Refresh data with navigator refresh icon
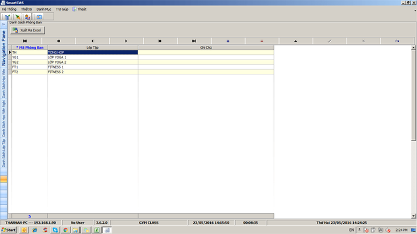This screenshot has height=234, width=417. pos(397,41)
